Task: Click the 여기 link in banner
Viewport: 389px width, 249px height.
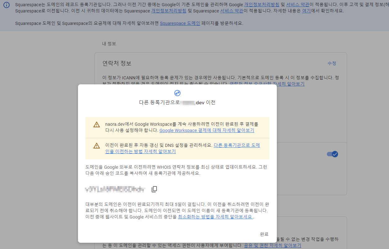Action: [307, 11]
